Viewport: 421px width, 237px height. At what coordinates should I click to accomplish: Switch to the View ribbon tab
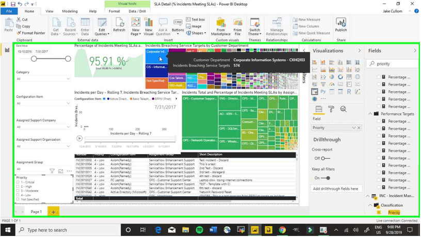tap(50, 11)
